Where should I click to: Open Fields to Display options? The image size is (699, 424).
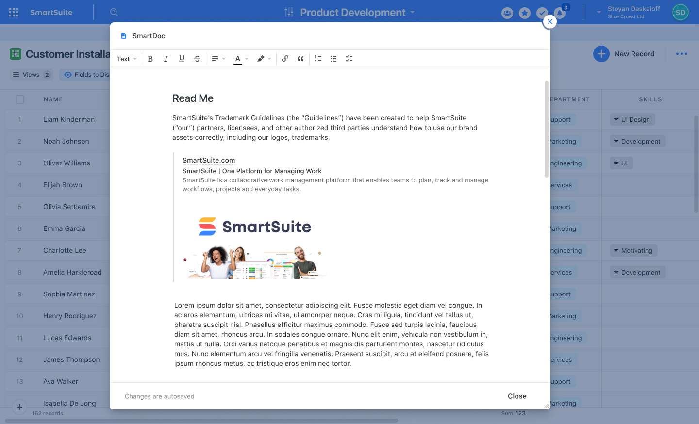[87, 75]
